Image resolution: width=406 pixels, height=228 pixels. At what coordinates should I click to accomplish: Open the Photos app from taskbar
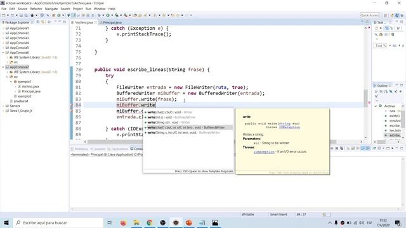click(x=215, y=222)
